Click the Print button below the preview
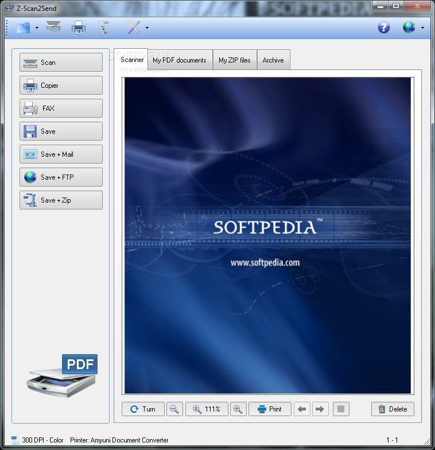Viewport: 435px width, 450px height. pos(270,409)
